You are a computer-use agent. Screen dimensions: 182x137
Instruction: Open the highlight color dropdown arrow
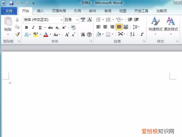click(x=40, y=34)
